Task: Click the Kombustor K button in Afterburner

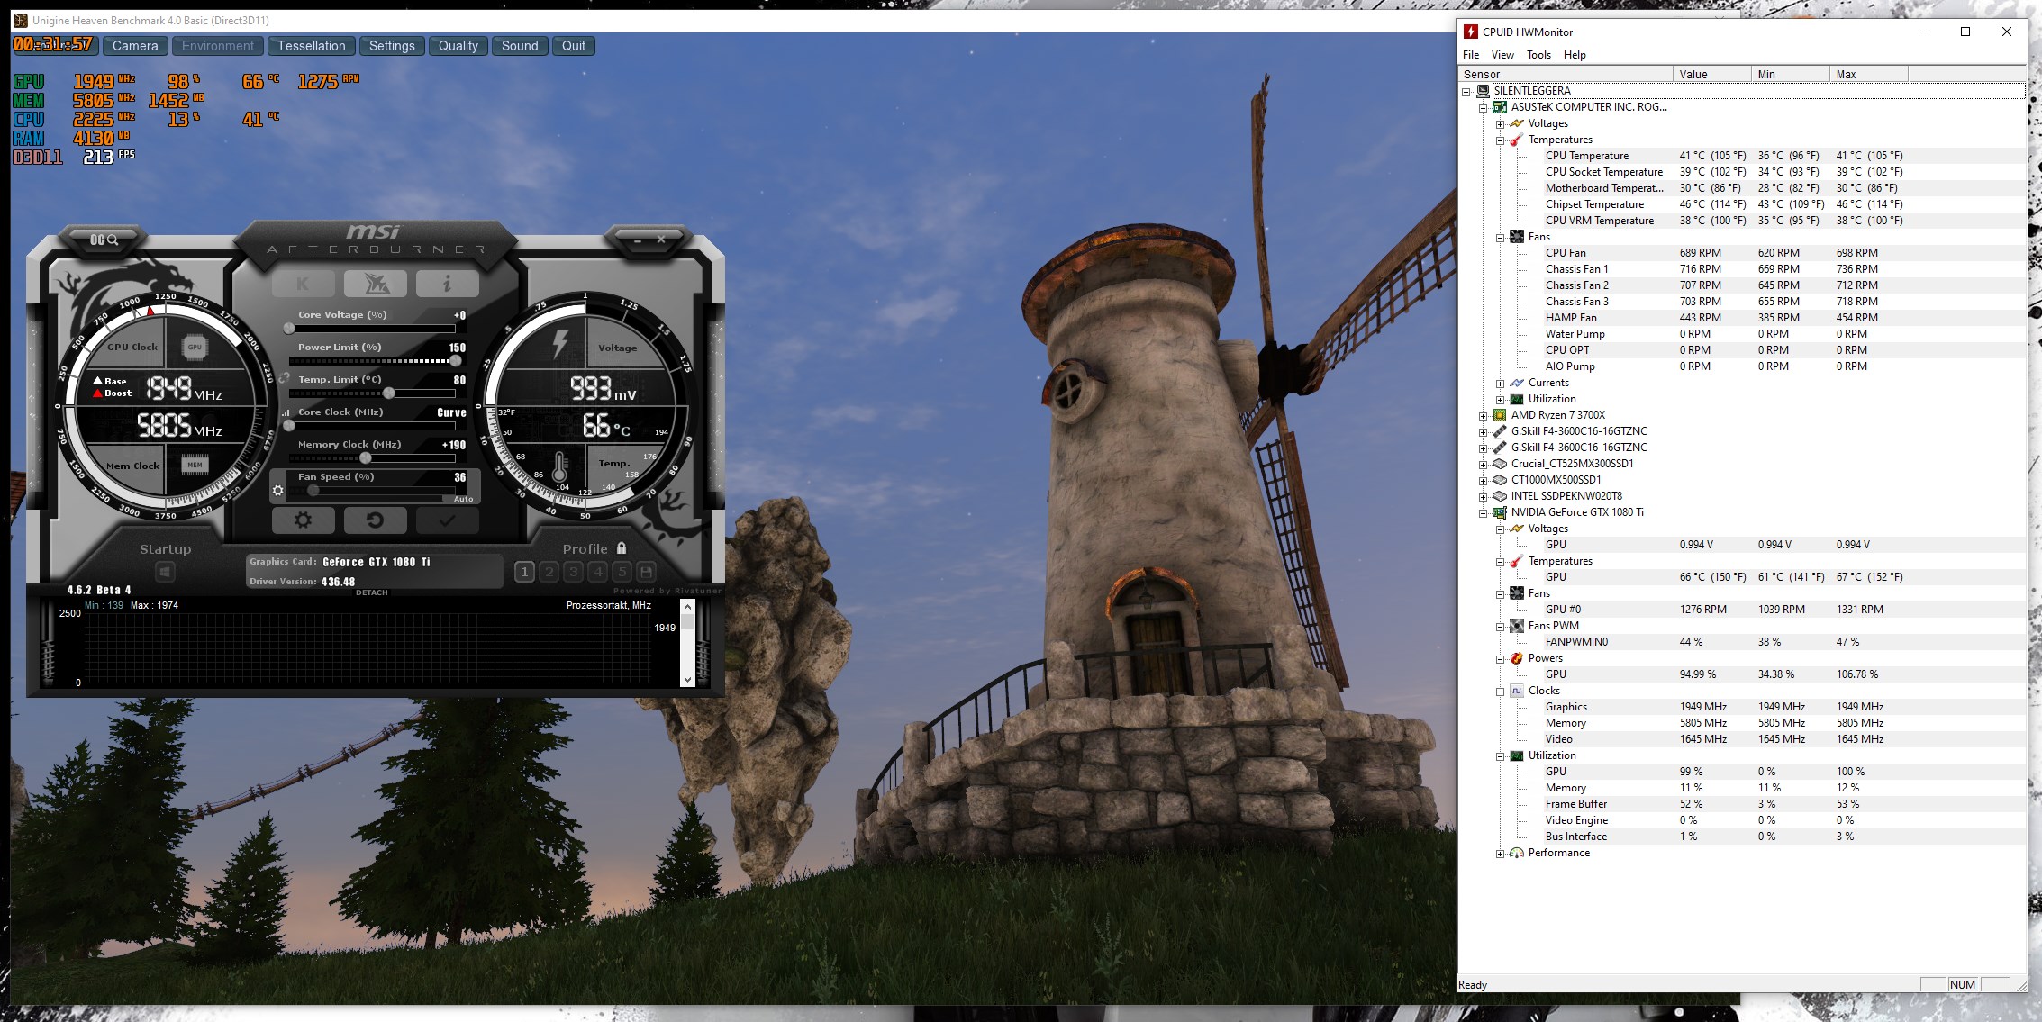Action: point(303,284)
